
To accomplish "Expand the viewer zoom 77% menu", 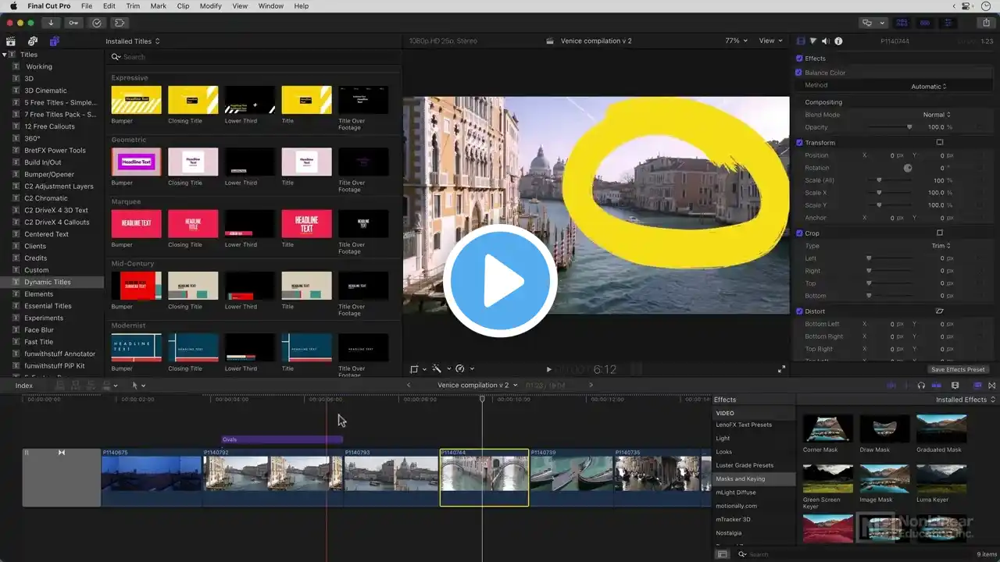I will [736, 41].
